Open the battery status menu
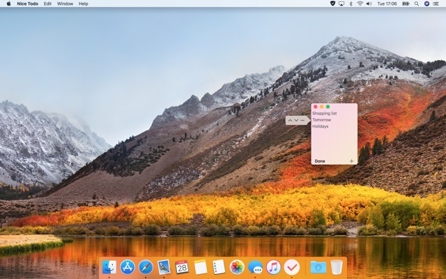This screenshot has height=279, width=446. (x=406, y=3)
